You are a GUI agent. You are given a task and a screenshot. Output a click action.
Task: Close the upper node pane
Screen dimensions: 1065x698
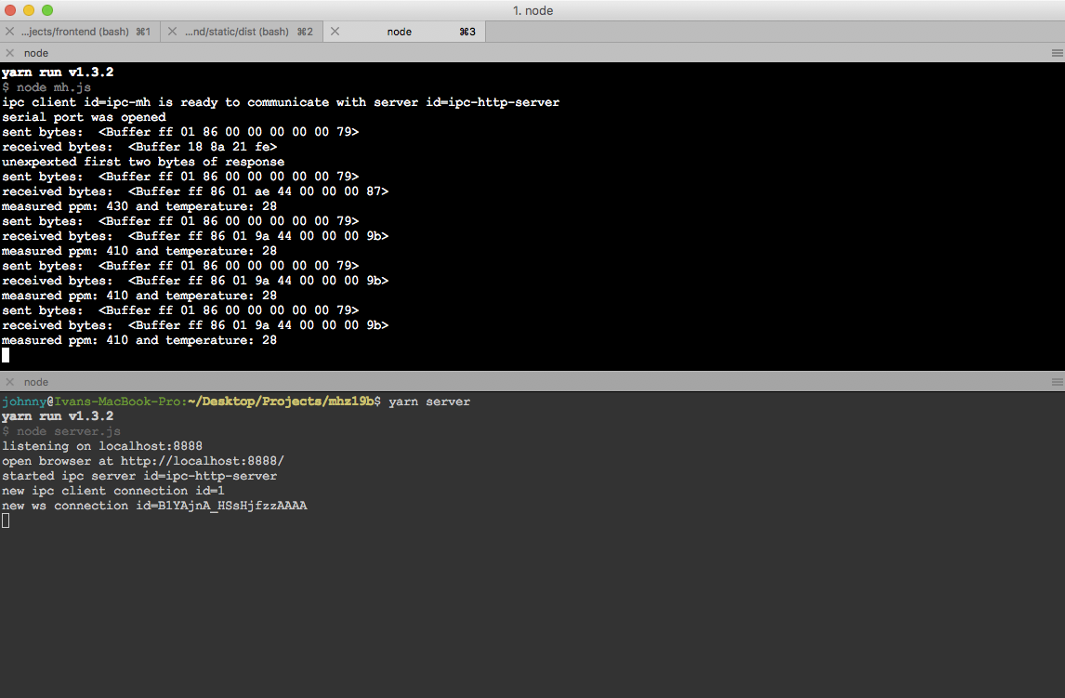(9, 53)
